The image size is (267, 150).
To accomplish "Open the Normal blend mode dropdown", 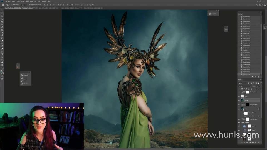I will point(244,86).
